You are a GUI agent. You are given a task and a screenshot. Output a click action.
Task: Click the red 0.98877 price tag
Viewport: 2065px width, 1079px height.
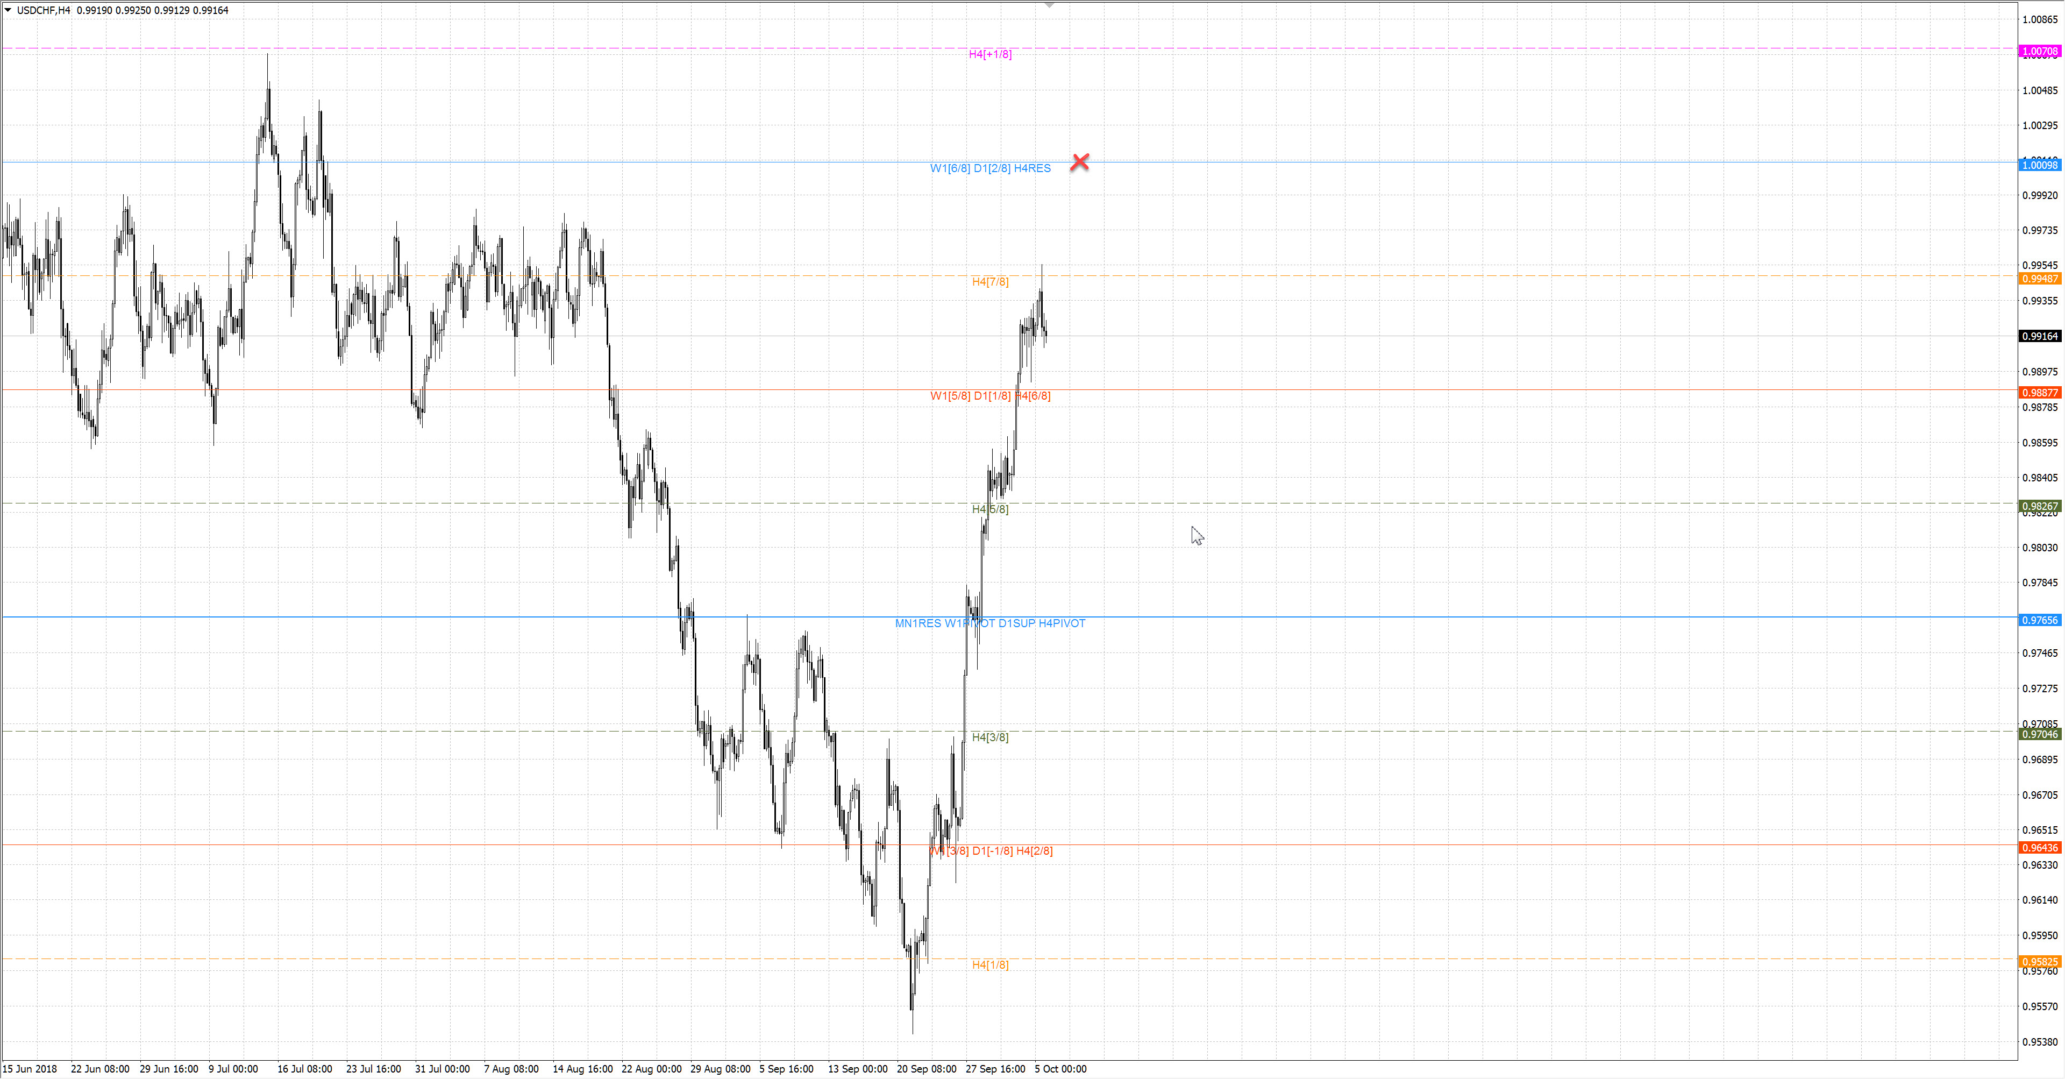click(2039, 393)
